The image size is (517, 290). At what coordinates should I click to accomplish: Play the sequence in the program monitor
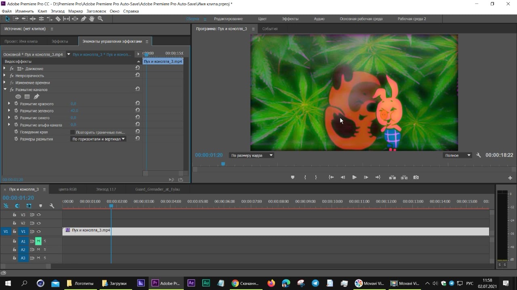coord(354,177)
